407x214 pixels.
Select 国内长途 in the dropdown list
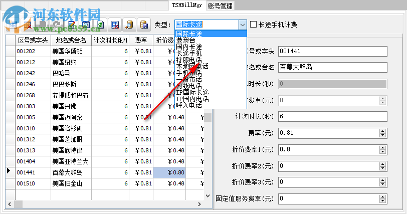(x=211, y=47)
